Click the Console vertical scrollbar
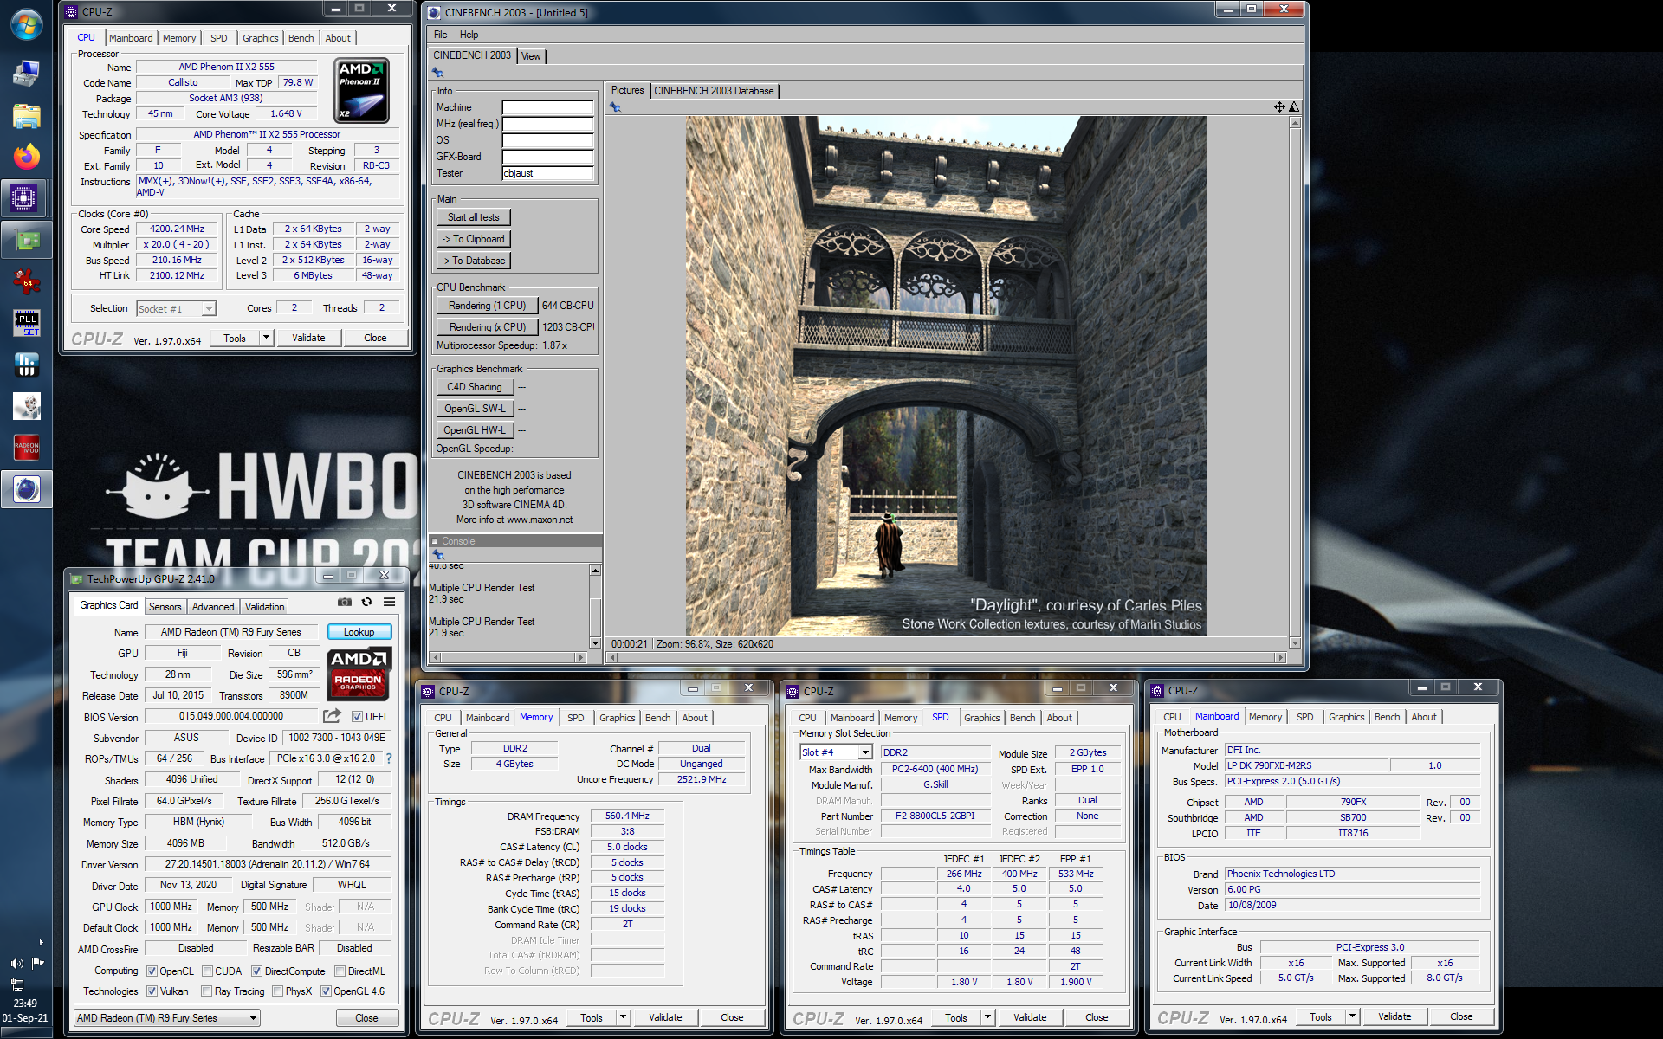Image resolution: width=1663 pixels, height=1039 pixels. 595,606
